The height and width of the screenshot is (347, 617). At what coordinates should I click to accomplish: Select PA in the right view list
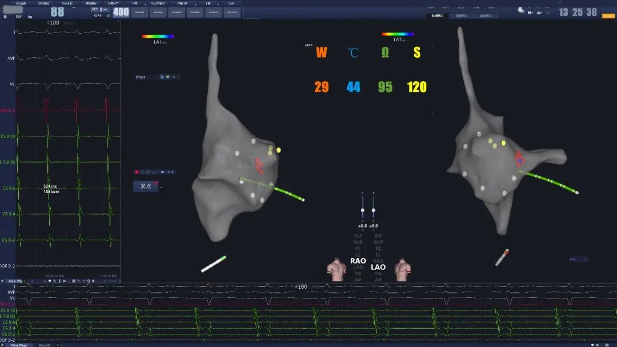coord(378,273)
